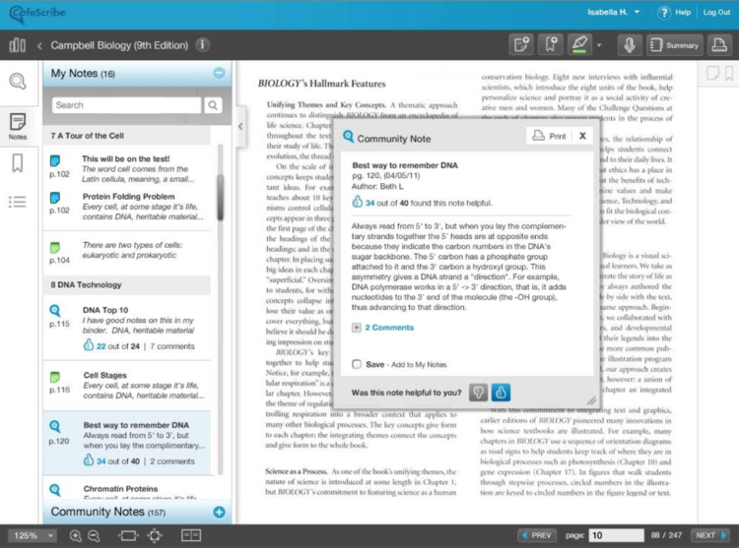This screenshot has height=548, width=739.
Task: Collapse the My Notes section
Action: pyautogui.click(x=219, y=73)
